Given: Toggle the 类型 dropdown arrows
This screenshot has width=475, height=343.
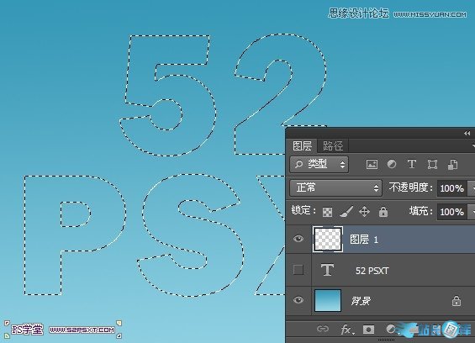Looking at the screenshot, I should (342, 165).
